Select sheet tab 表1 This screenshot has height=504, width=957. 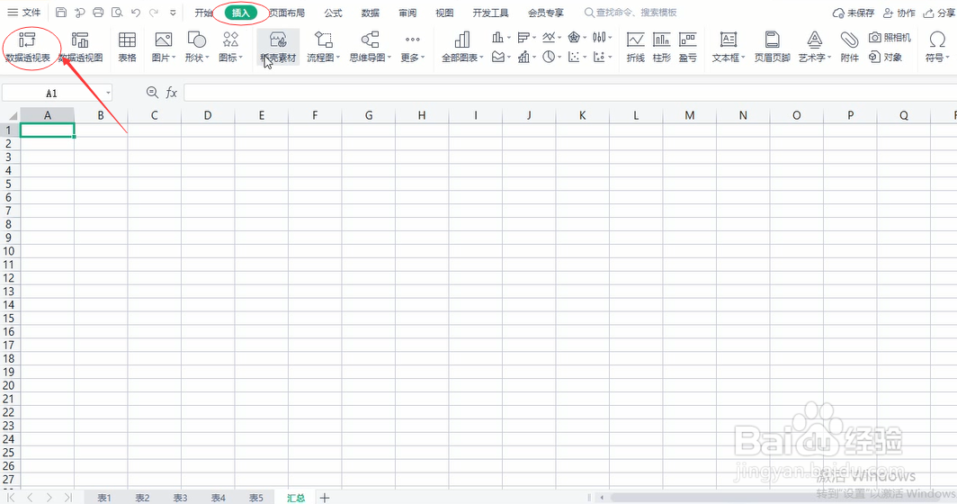[104, 498]
